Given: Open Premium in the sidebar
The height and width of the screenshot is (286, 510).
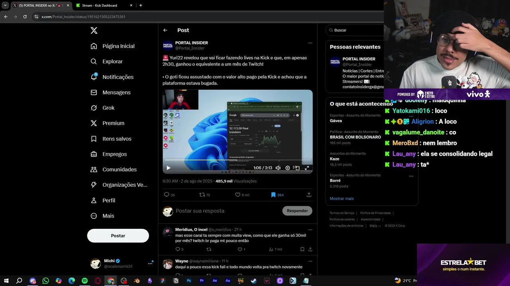Looking at the screenshot, I should coord(107,123).
